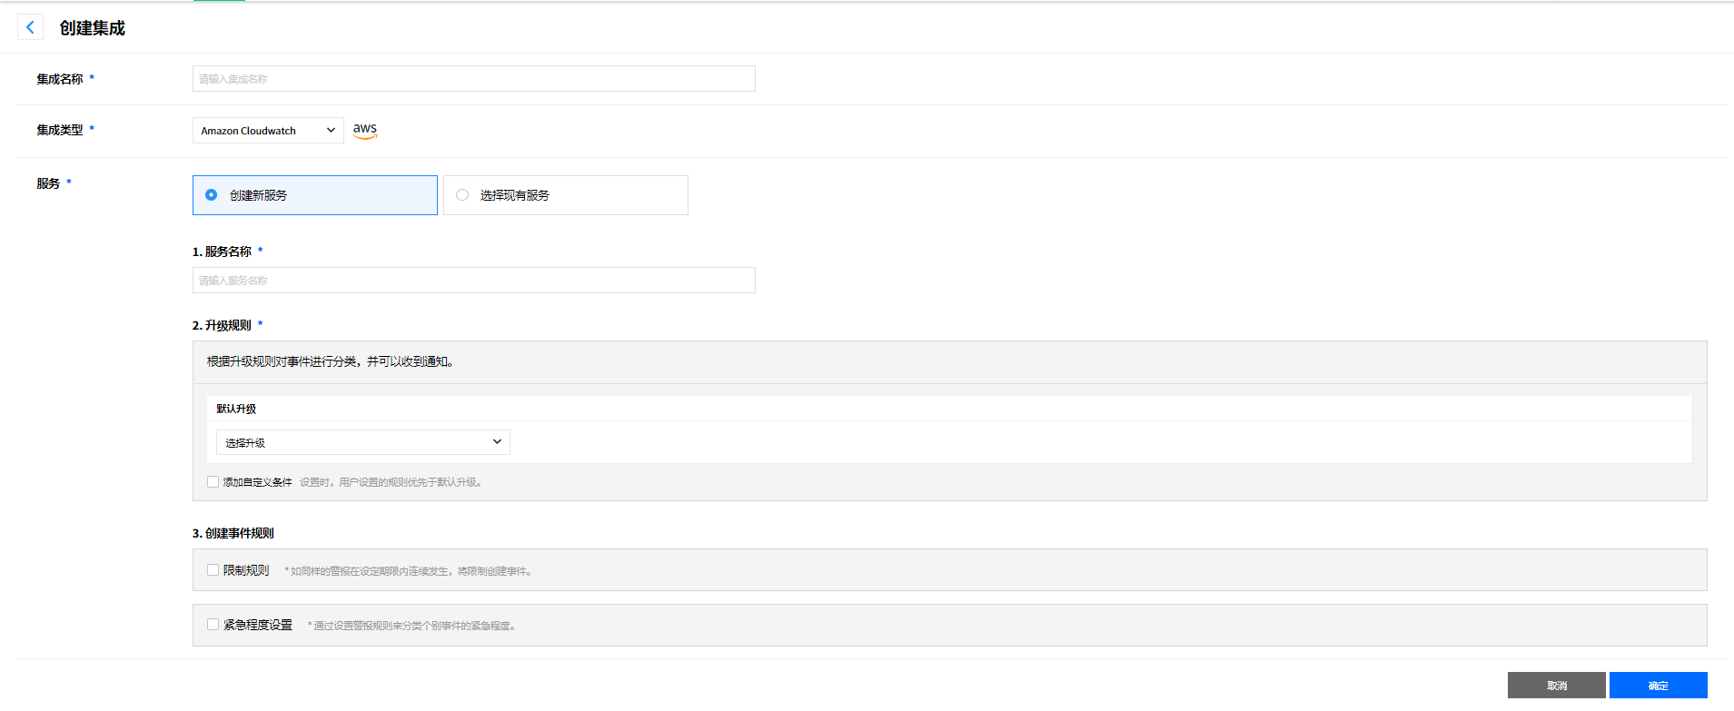Click the AWS logo icon
This screenshot has width=1734, height=711.
tap(365, 130)
